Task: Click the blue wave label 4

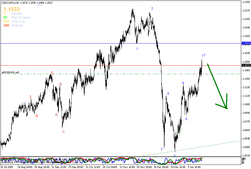Action: point(168,94)
